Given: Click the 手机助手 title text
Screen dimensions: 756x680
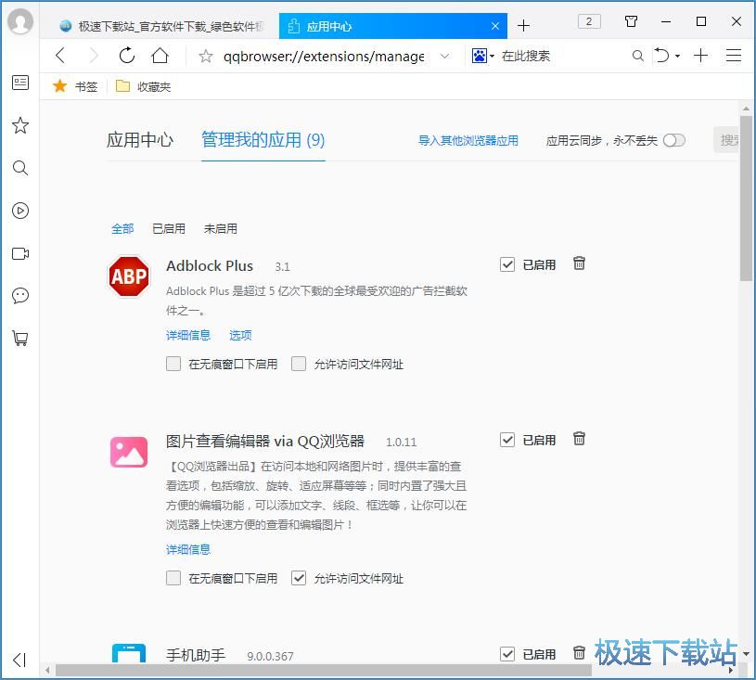Looking at the screenshot, I should [196, 655].
